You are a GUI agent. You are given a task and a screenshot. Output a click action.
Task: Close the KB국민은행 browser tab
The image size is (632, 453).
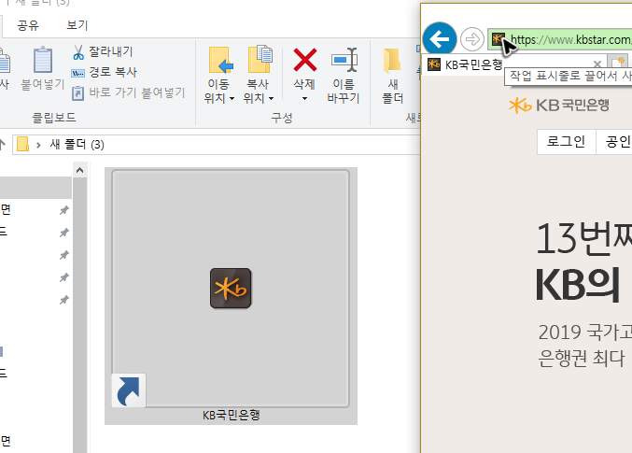[597, 64]
